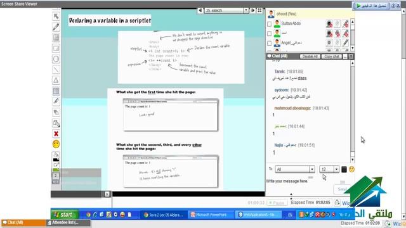Select the pencil drawing tool
Image resolution: width=406 pixels, height=228 pixels.
click(x=56, y=27)
